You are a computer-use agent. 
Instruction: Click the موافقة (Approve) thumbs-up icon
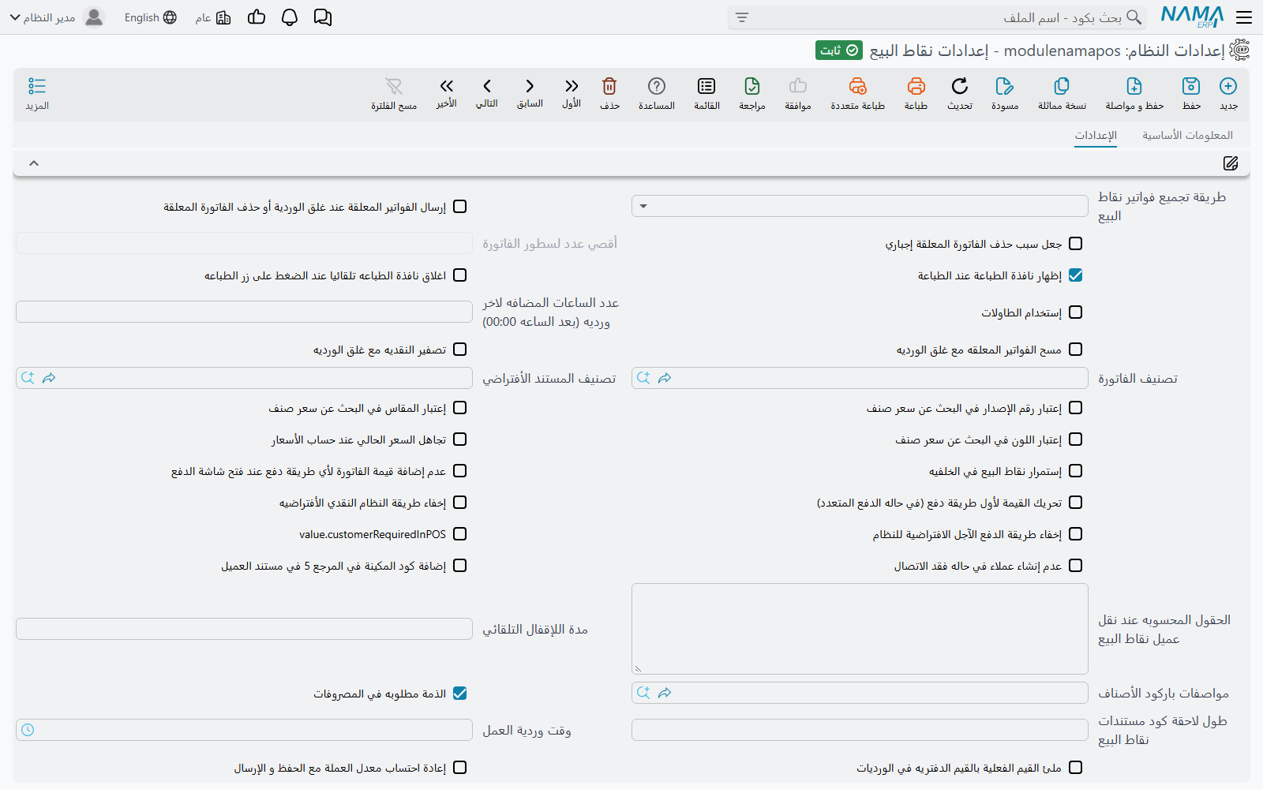(x=798, y=86)
